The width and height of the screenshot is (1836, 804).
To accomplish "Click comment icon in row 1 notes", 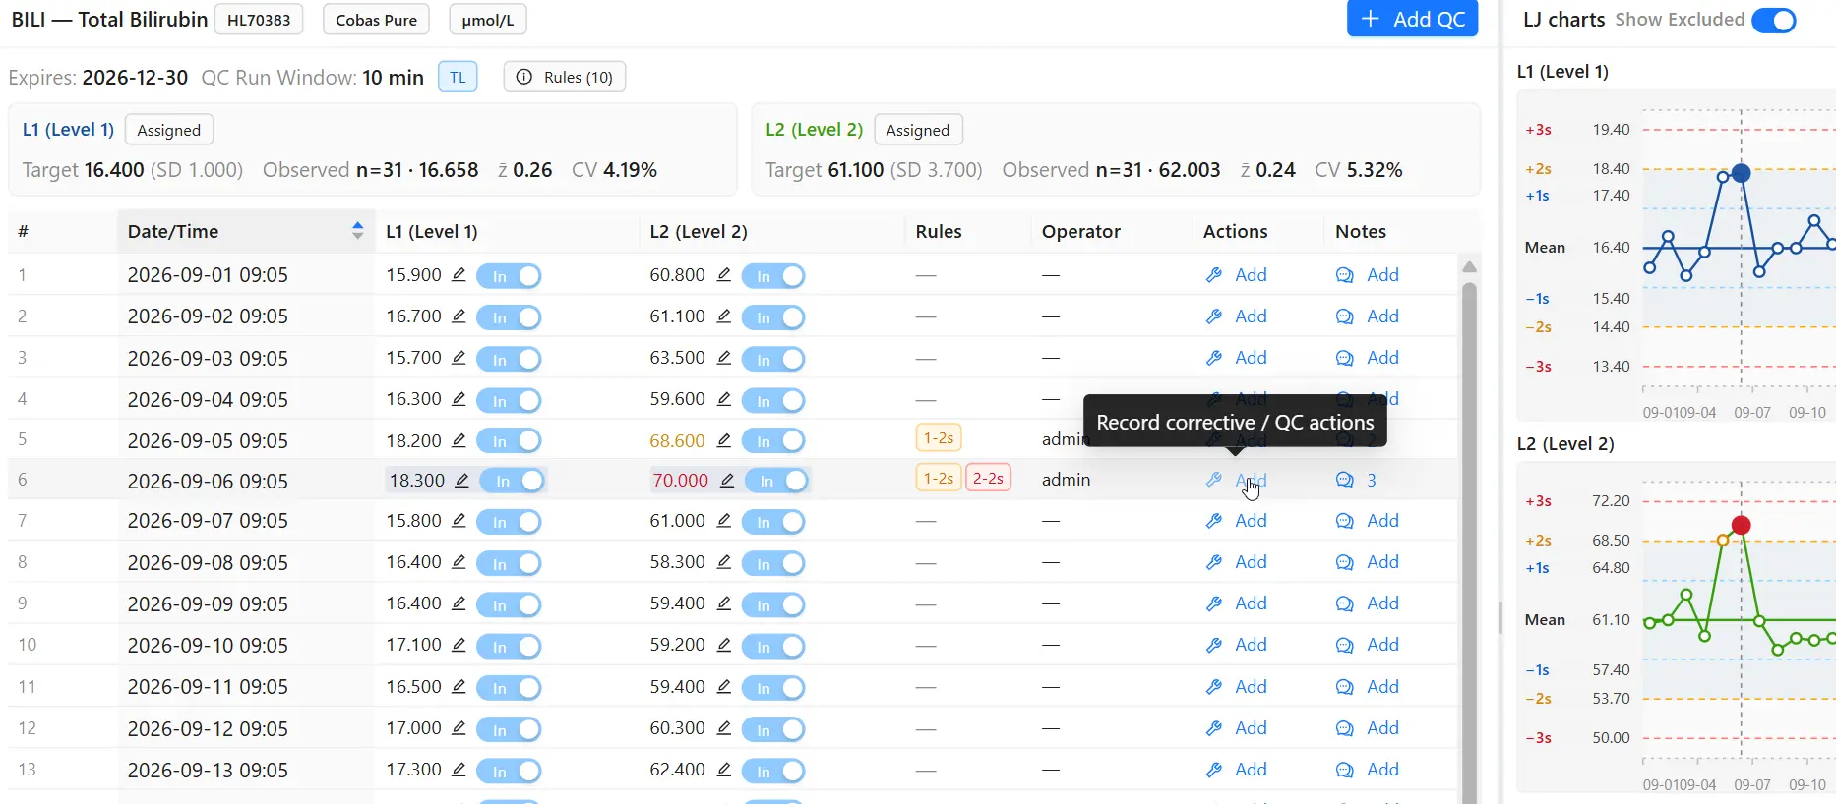I will [x=1344, y=275].
